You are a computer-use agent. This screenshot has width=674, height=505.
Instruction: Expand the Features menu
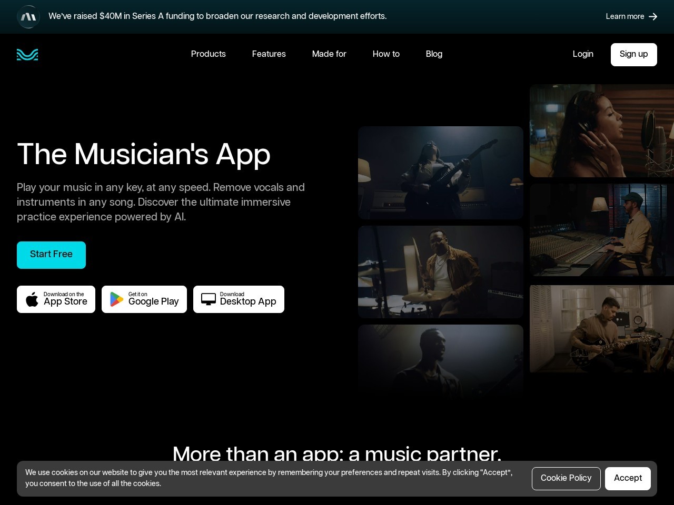click(269, 54)
